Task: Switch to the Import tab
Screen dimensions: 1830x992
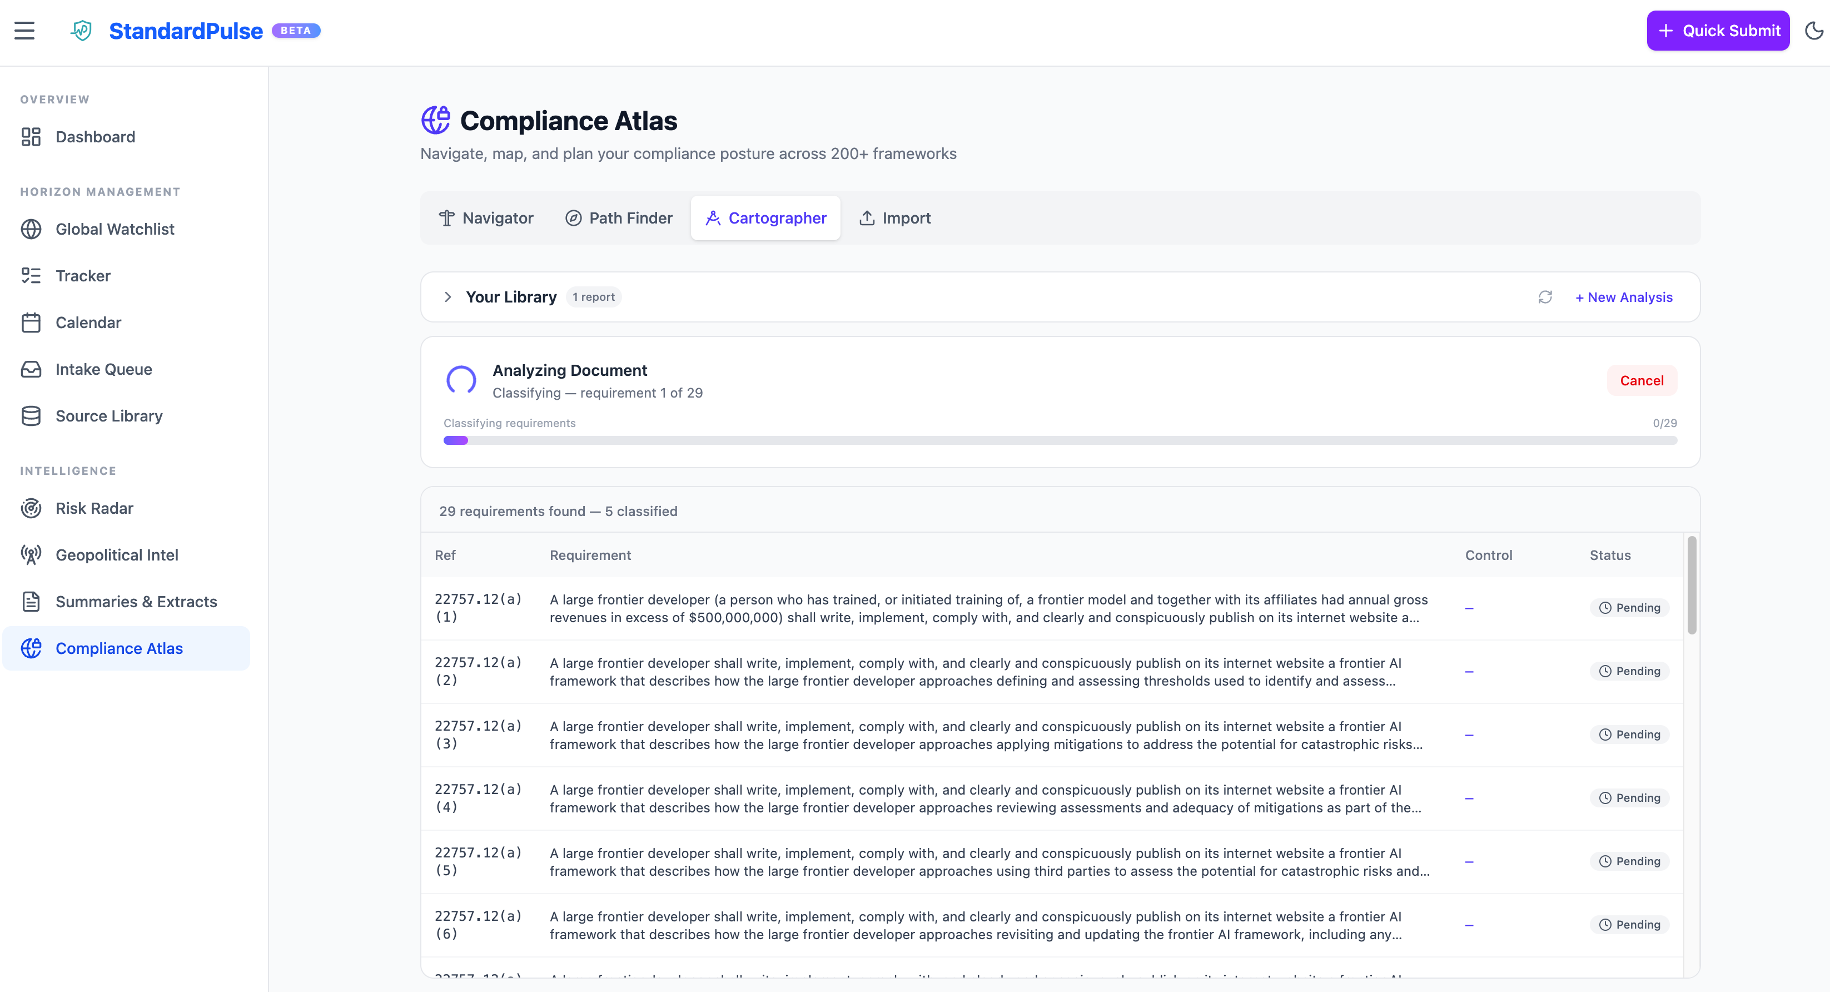Action: (x=894, y=217)
